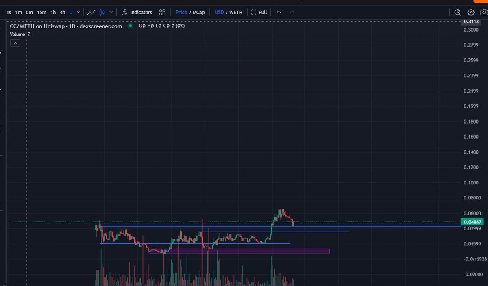Switch chart to Price mode
The image size is (488, 286).
coord(181,12)
